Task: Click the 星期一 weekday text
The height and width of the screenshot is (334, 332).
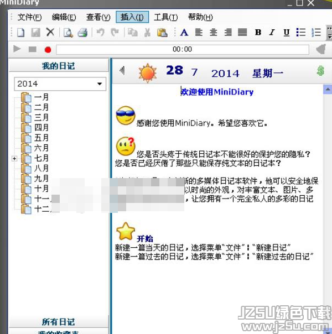Action: pos(268,74)
